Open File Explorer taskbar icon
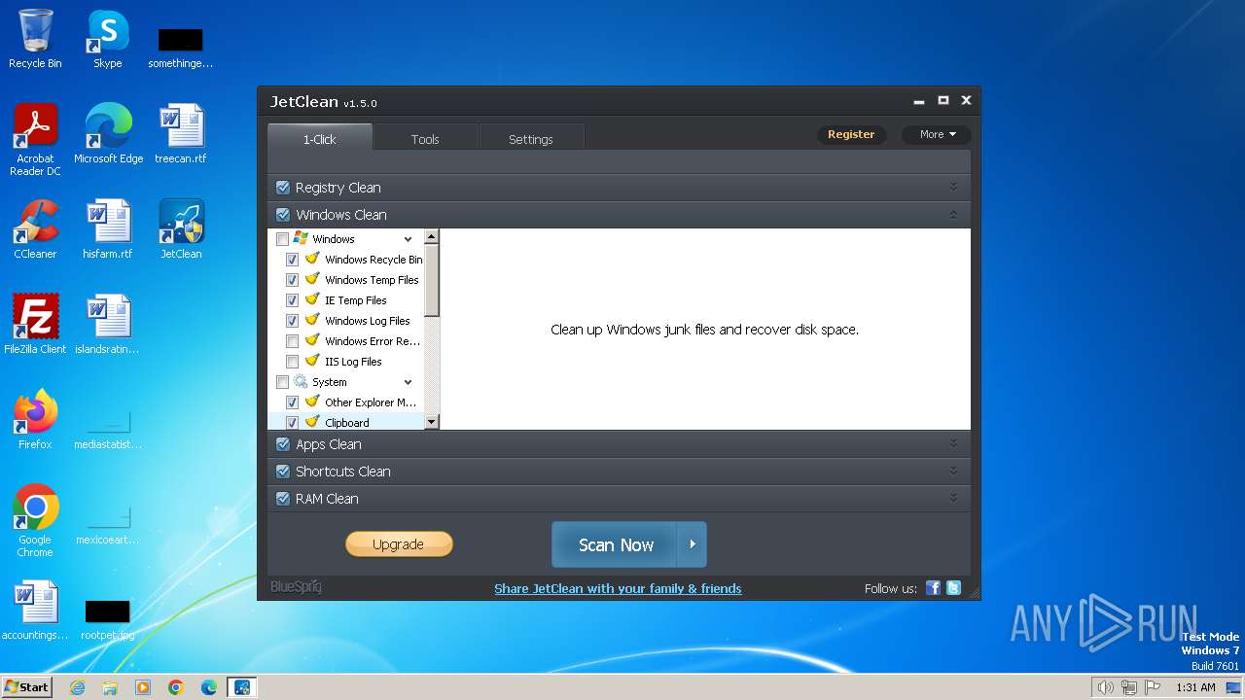Image resolution: width=1245 pixels, height=700 pixels. tap(110, 687)
